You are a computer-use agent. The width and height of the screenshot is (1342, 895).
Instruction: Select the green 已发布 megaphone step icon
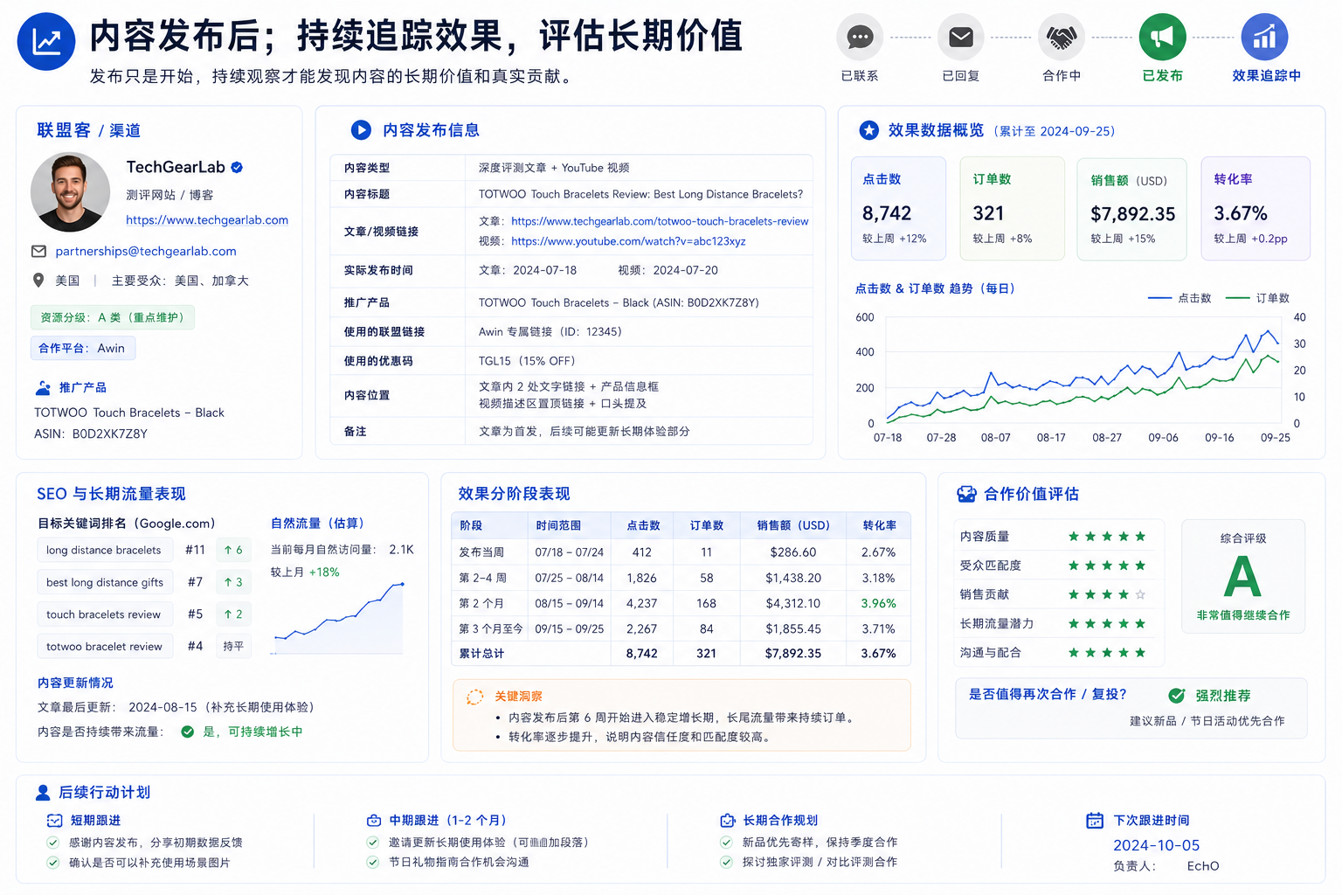1163,37
